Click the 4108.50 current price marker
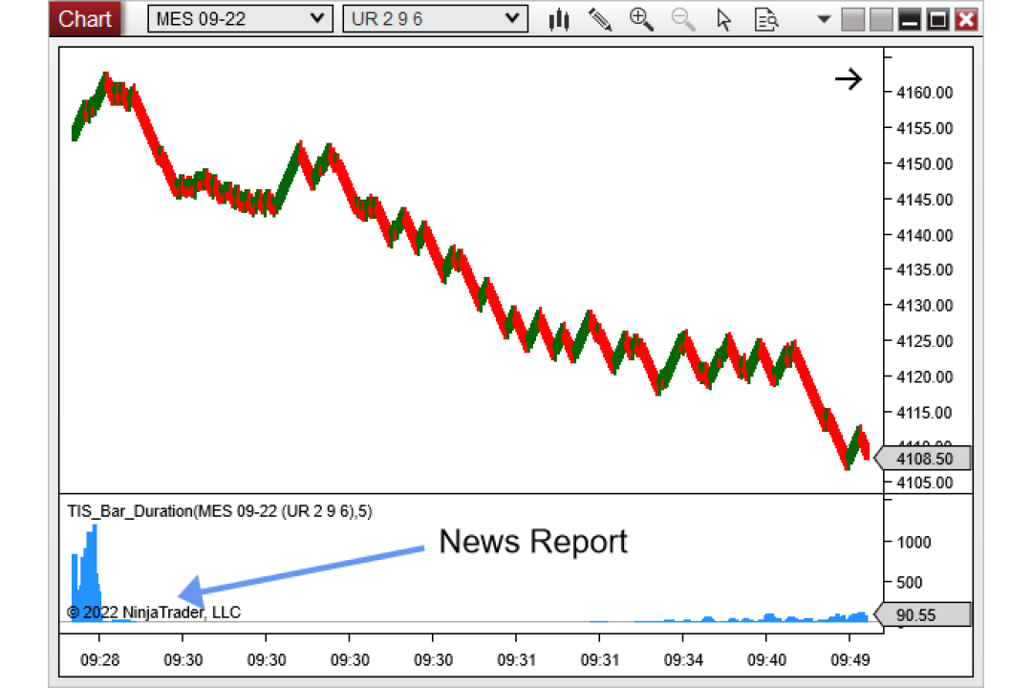Image resolution: width=1032 pixels, height=688 pixels. click(x=923, y=459)
